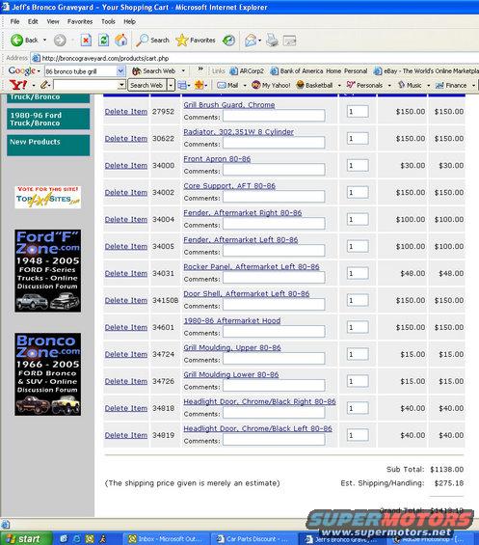Click the Media/History globe icon
The image size is (479, 545).
point(228,41)
